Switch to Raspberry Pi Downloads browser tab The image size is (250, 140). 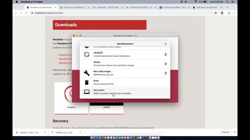(41, 7)
